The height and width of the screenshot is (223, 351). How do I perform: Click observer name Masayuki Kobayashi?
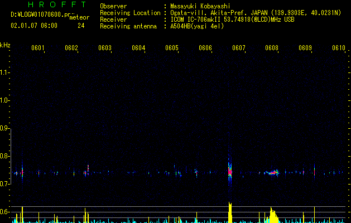click(200, 6)
